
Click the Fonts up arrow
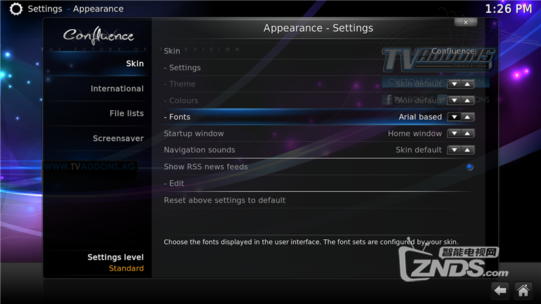tap(467, 117)
